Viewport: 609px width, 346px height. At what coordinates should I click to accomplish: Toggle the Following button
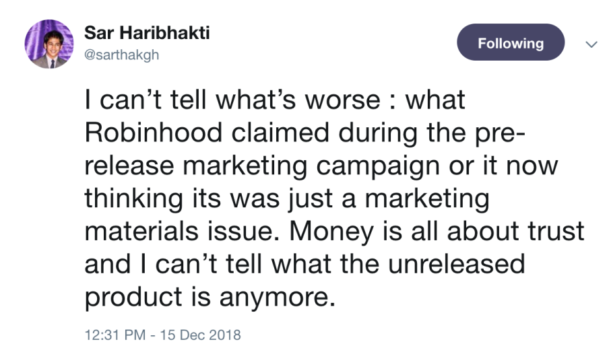point(510,44)
